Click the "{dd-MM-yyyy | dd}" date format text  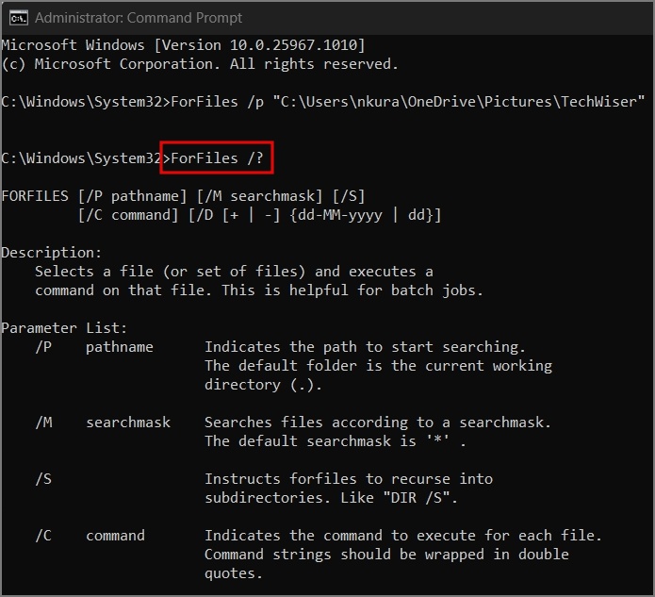coord(370,215)
